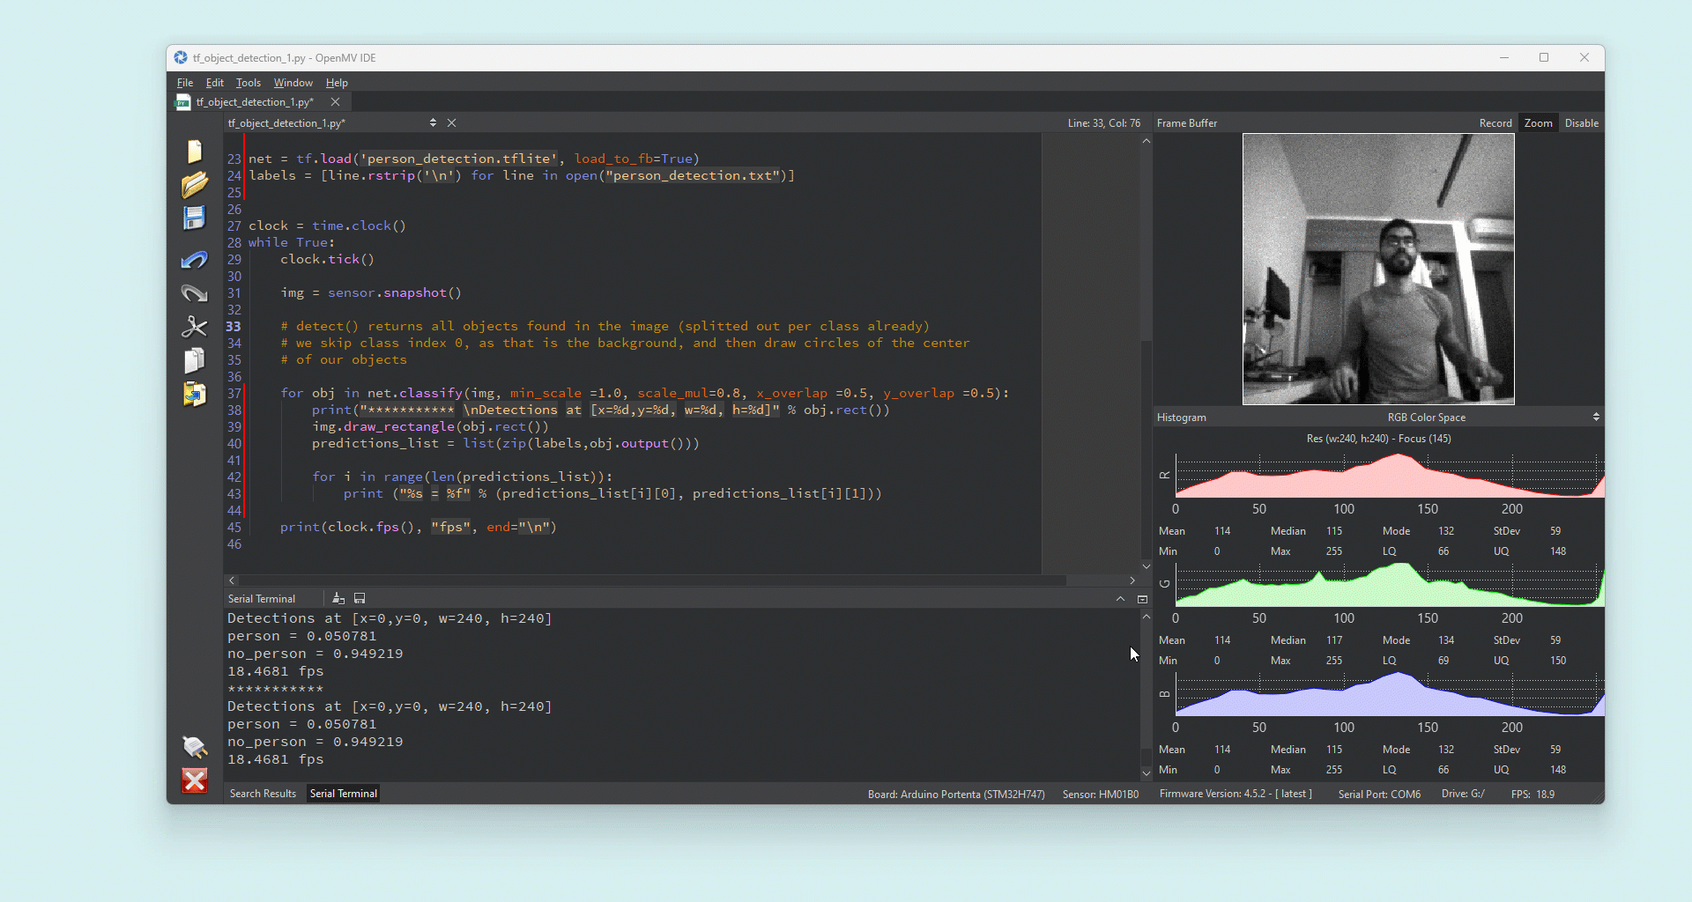Click 'no_person = 0.949219' first terminal line
Viewport: 1692px width, 902px height.
[x=315, y=654]
